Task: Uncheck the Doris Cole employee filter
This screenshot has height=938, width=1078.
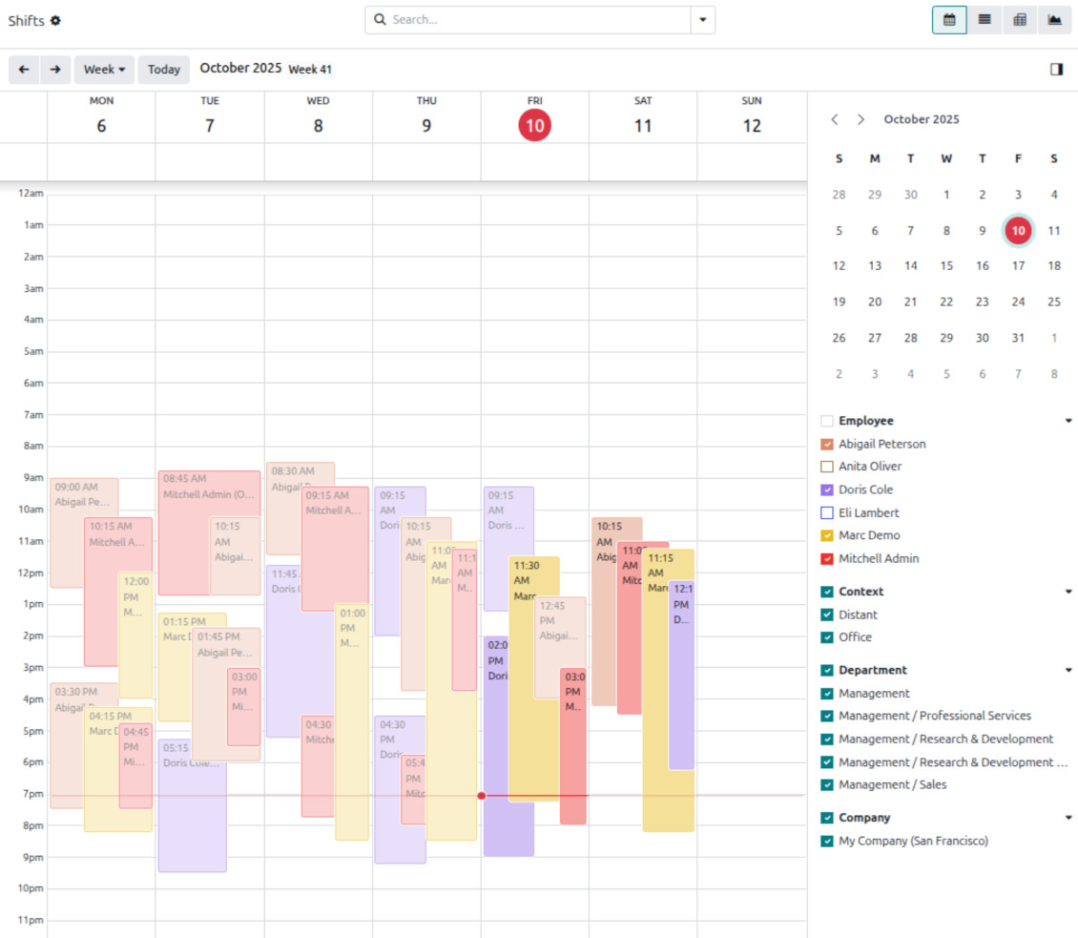Action: pos(827,490)
